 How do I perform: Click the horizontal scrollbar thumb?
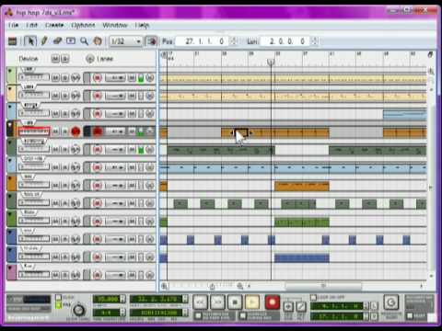[x=323, y=286]
